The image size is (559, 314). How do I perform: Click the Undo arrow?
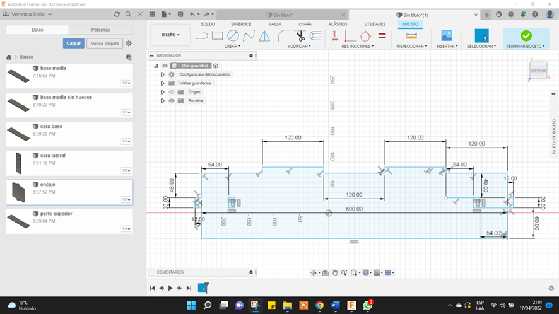(x=192, y=15)
